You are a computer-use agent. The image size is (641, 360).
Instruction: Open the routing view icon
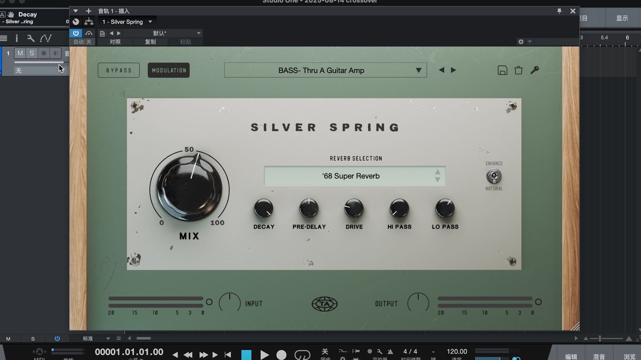pos(89,22)
